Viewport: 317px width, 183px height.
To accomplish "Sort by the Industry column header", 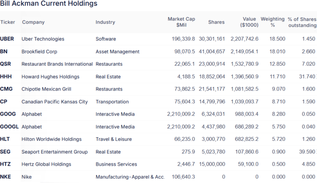I will pyautogui.click(x=106, y=22).
